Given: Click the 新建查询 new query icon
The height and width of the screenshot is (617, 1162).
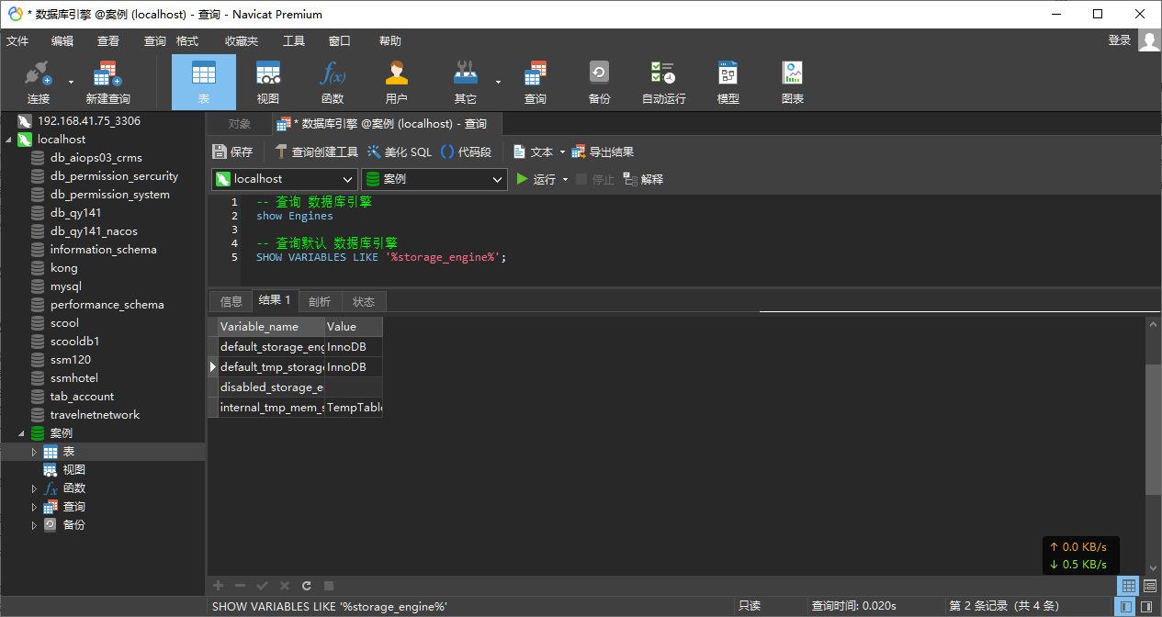Looking at the screenshot, I should (108, 82).
